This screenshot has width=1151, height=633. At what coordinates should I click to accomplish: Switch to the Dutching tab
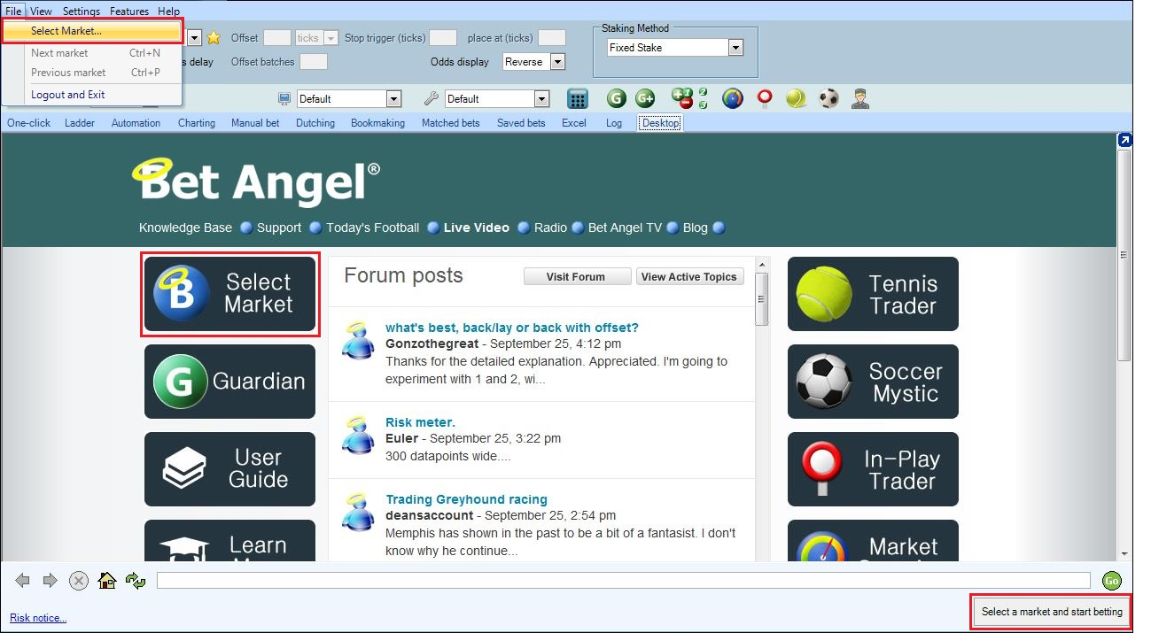pyautogui.click(x=315, y=123)
